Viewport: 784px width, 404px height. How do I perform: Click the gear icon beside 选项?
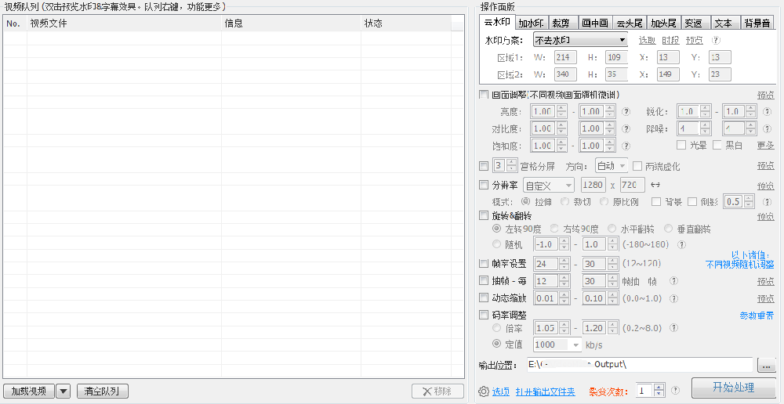point(484,391)
